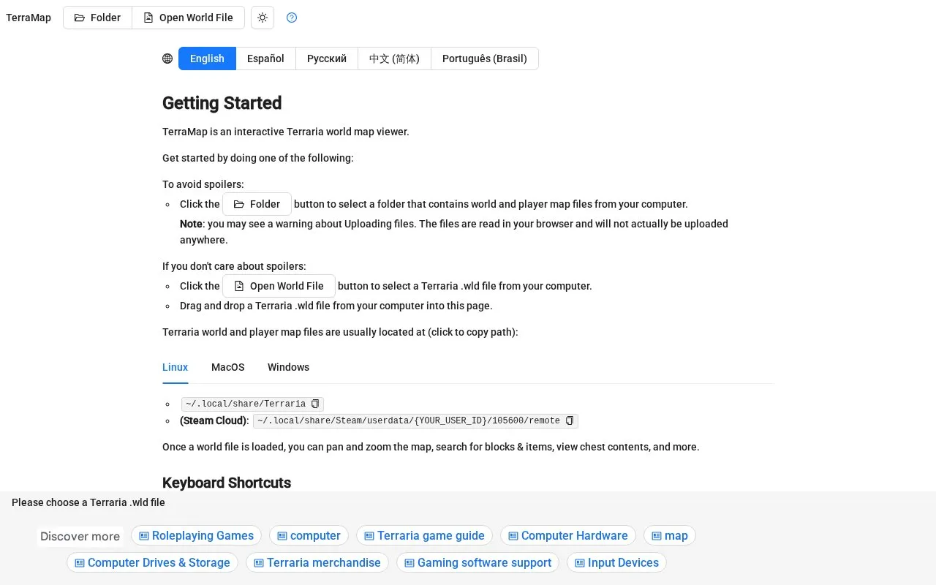Open Computer Drives & Storage link
Viewport: 936px width, 585px height.
tap(152, 562)
